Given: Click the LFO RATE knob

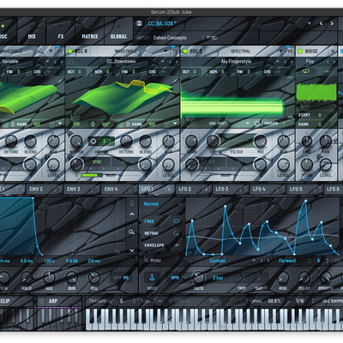Looking at the screenshot, I should coord(198,277).
